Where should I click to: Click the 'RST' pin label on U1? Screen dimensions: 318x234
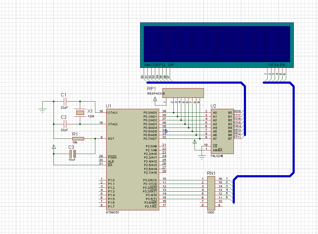point(111,139)
